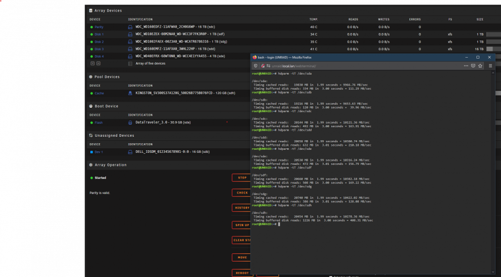Click the DataTraveler flash drive icon
This screenshot has width=501, height=277.
pyautogui.click(x=130, y=123)
